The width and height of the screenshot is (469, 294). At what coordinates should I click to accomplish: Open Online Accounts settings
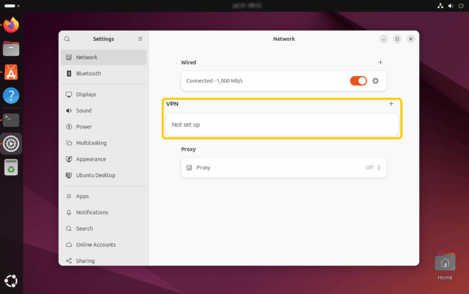point(96,245)
